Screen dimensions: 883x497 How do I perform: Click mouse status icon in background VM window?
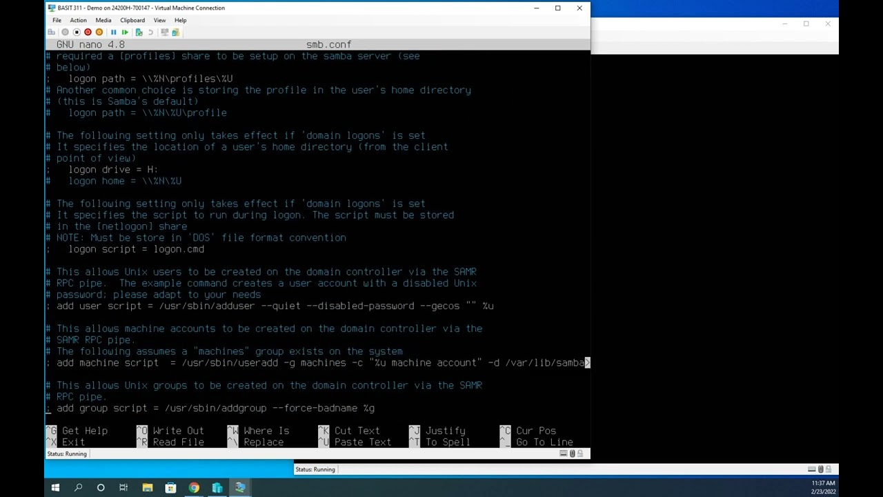click(x=820, y=469)
